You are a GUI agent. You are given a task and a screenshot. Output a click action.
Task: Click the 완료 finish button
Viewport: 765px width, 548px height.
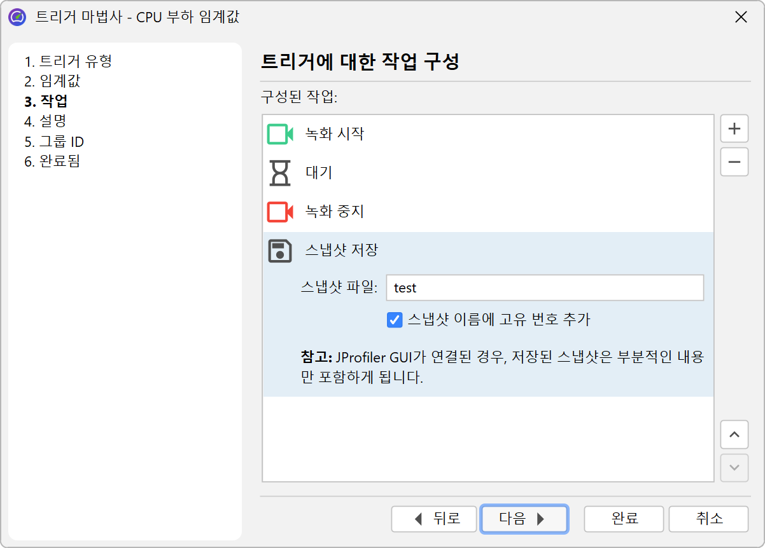(x=624, y=519)
